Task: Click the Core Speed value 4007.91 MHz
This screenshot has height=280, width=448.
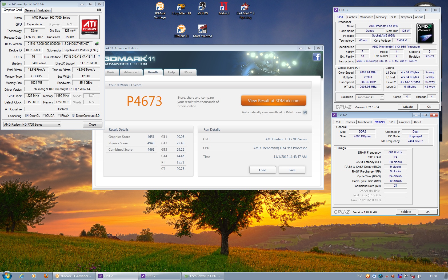Action: coord(368,73)
